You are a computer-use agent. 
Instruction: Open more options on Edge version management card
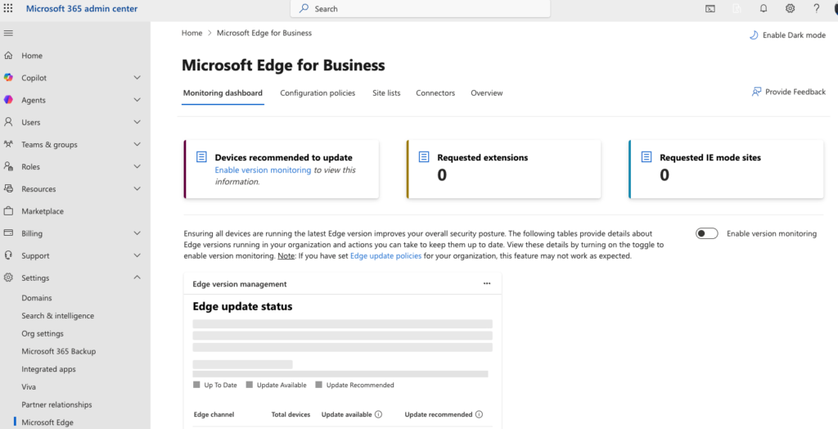487,283
